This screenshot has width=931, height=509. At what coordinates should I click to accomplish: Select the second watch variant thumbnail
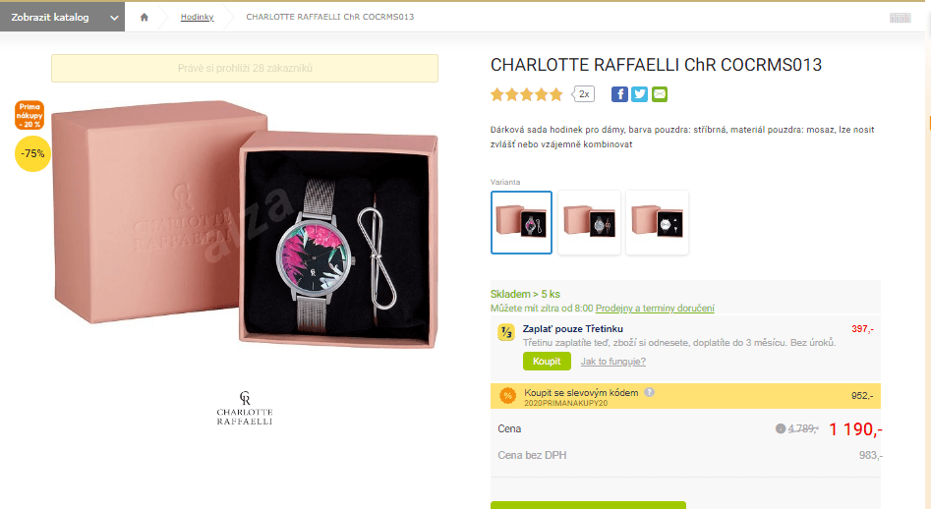[x=589, y=222]
